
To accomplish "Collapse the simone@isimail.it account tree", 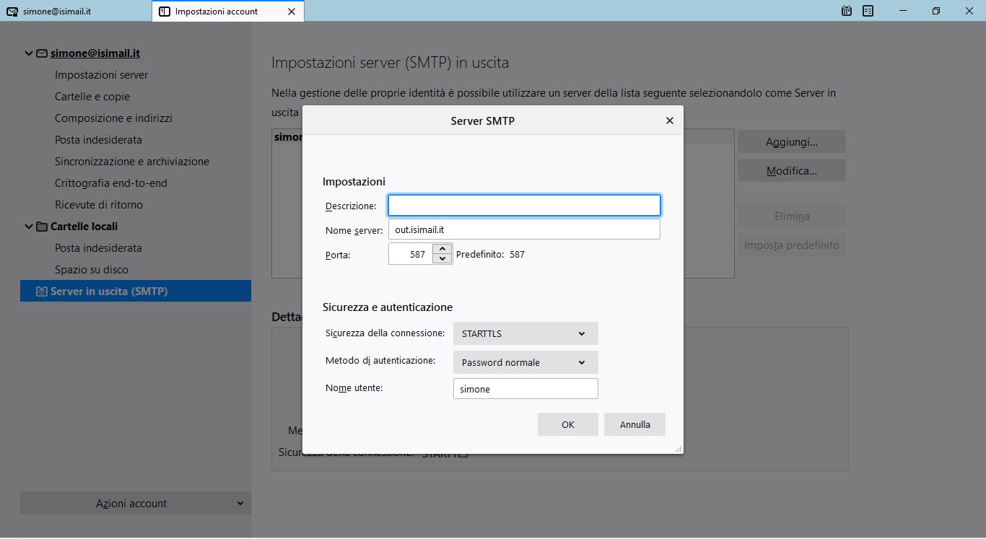I will 29,53.
